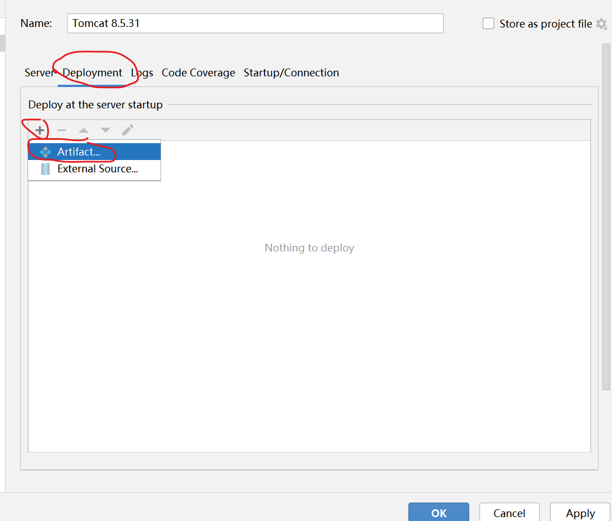Screen dimensions: 612x521
Task: Click the External Source archive icon
Action: (x=45, y=169)
